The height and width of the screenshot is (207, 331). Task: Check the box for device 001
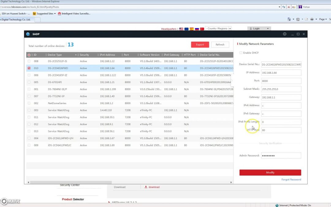point(29,89)
